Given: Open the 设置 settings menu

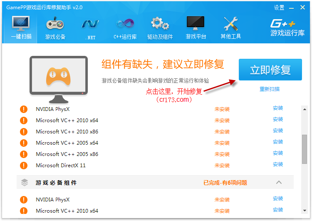Looking at the screenshot, I should point(279,8).
